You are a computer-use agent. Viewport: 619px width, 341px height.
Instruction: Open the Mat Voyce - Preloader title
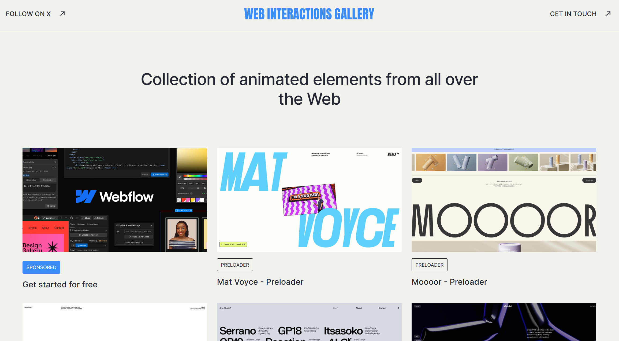tap(260, 282)
